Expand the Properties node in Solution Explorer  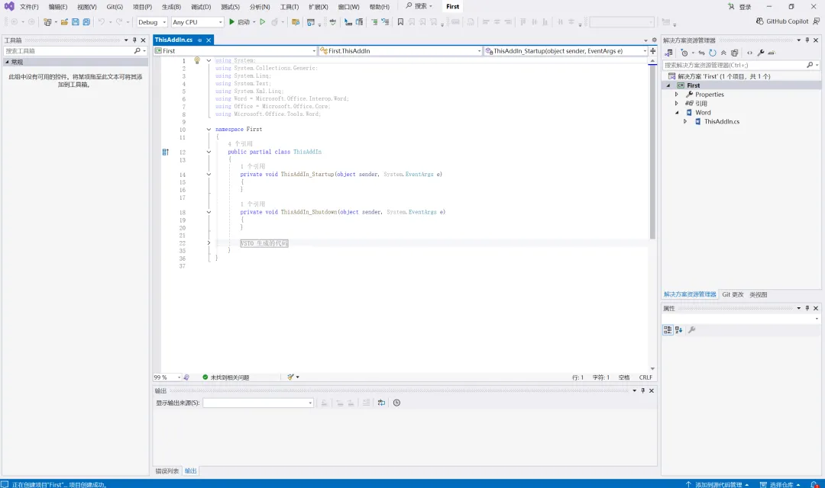677,95
